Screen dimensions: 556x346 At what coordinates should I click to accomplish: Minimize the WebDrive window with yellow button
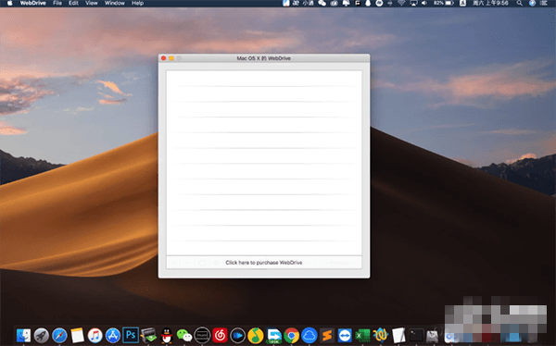click(x=171, y=58)
